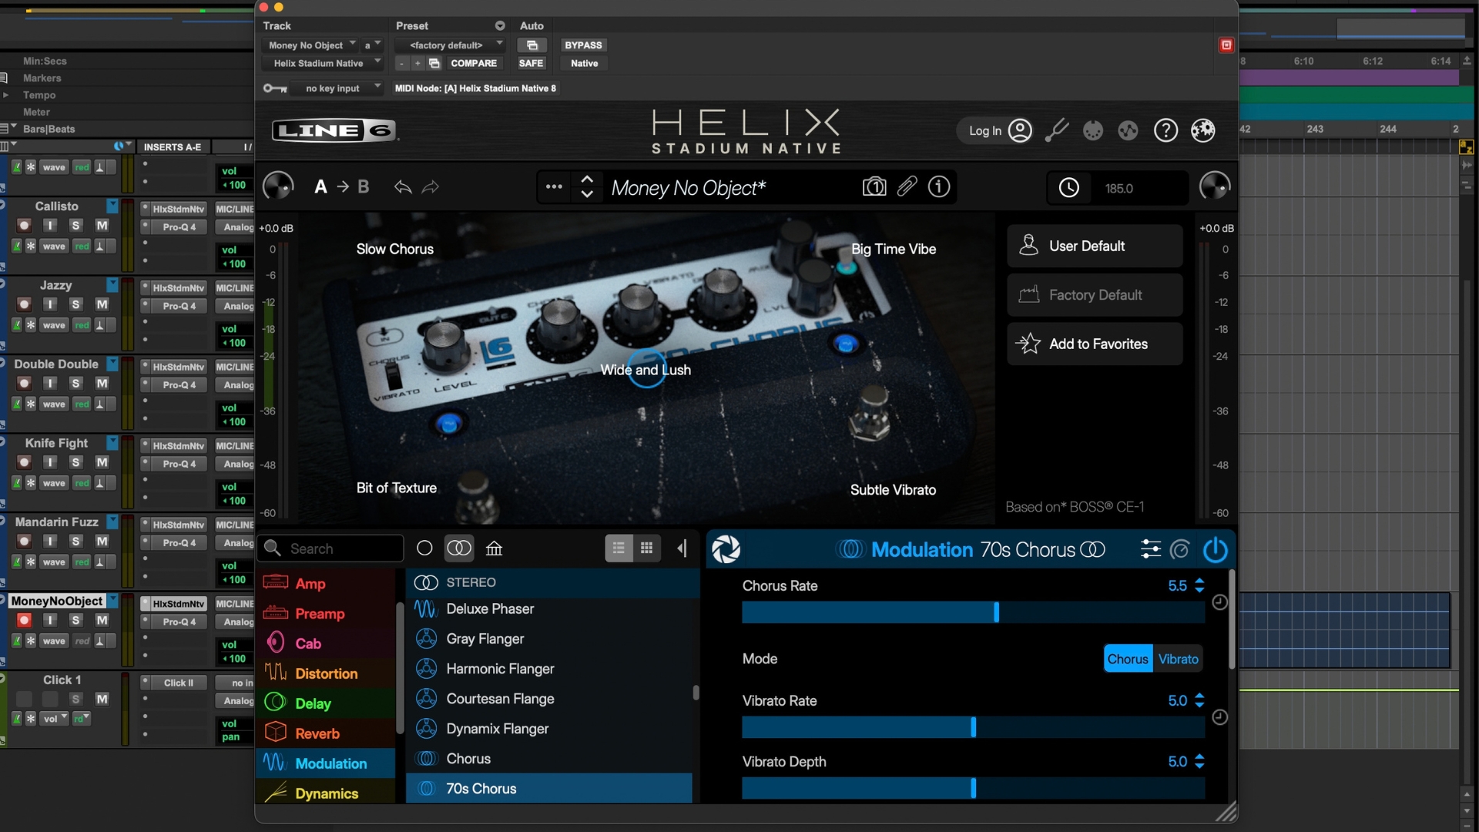Click the aperture favorites icon left of Modulation

[726, 549]
